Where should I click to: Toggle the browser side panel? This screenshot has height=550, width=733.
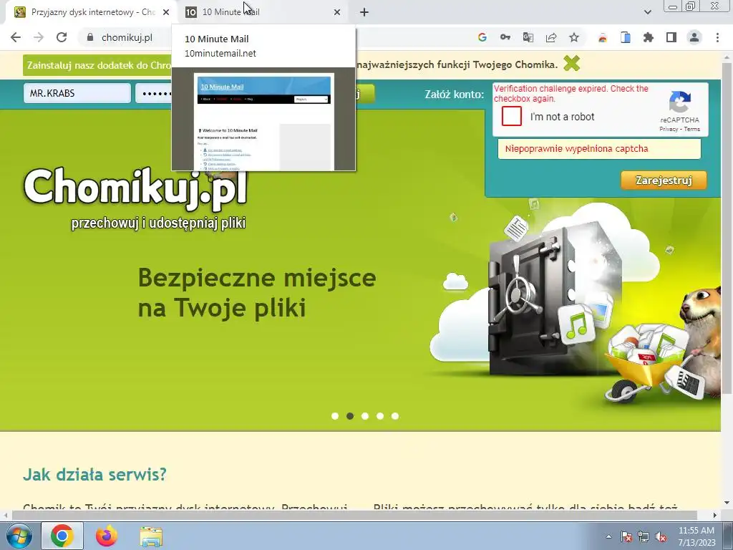(x=671, y=37)
